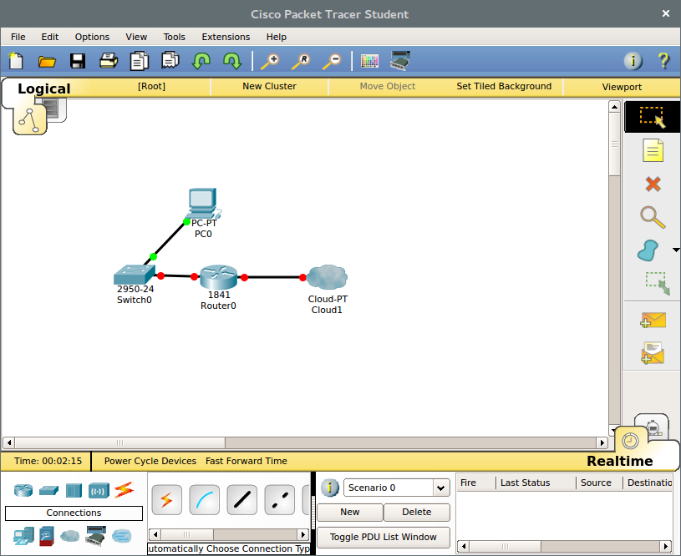
Task: Select the WAN Emulation cloud category
Action: pyautogui.click(x=69, y=536)
